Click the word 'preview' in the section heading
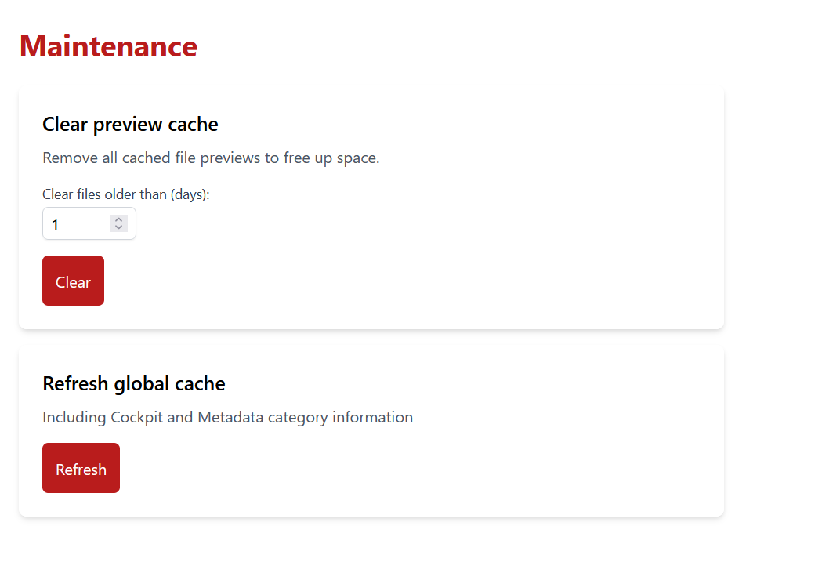 click(x=129, y=124)
